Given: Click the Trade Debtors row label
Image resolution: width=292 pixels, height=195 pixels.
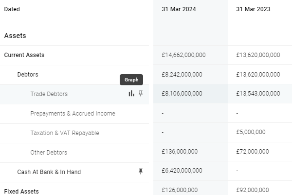Looking at the screenshot, I should click(x=49, y=94).
